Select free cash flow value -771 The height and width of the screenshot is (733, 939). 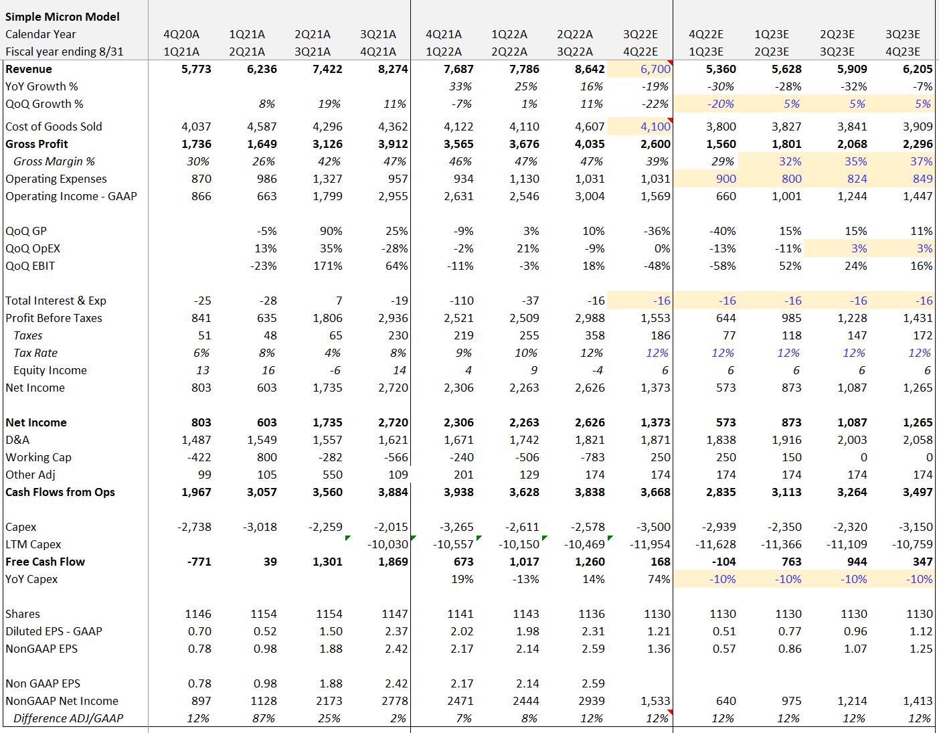[199, 562]
